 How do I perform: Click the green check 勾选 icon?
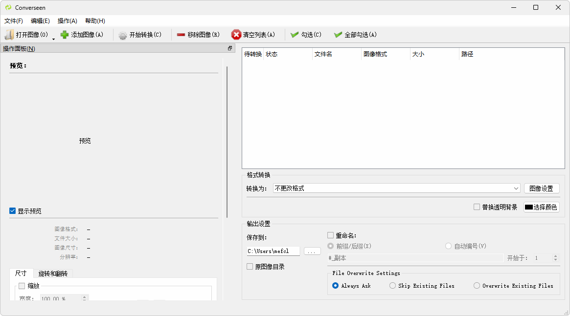(x=295, y=35)
